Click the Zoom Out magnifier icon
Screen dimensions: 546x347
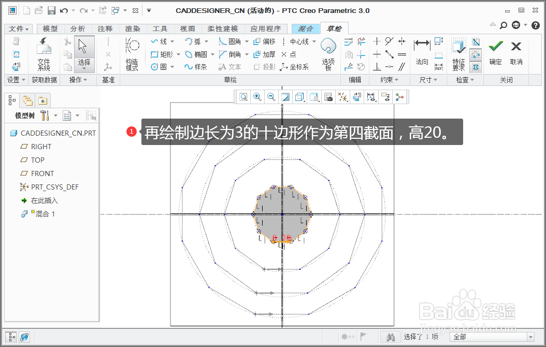(271, 97)
